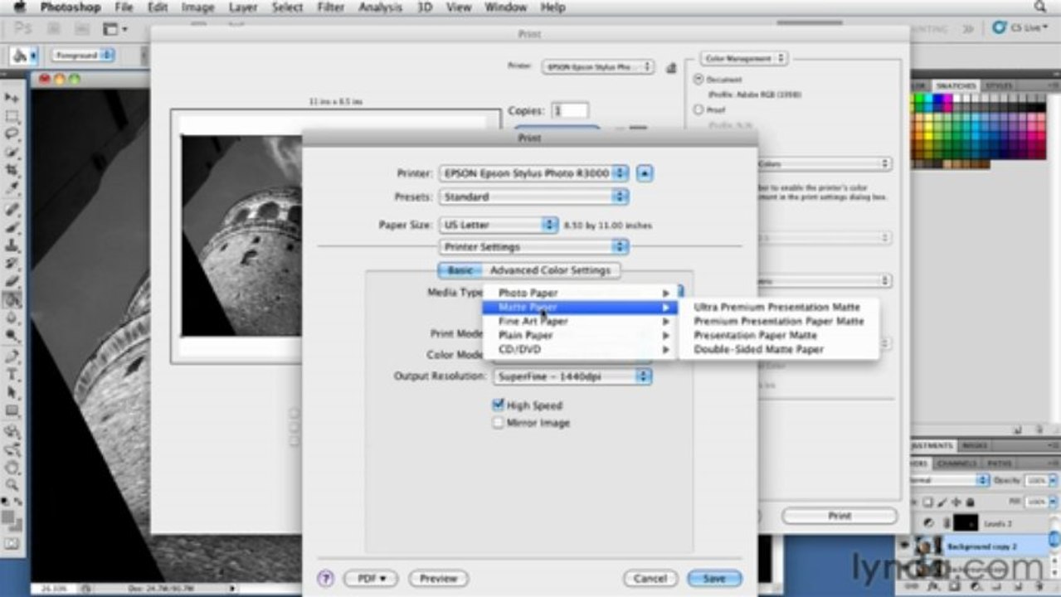Select the Eyedropper tool

(12, 189)
